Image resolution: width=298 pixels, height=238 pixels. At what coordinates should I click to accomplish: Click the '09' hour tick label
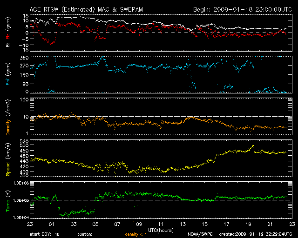pos(139,224)
